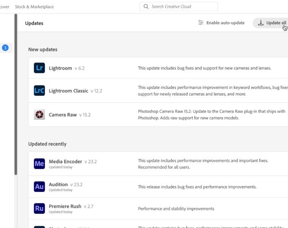Viewport: 288px width, 228px height.
Task: Click 'Updated today' under Audition
Action: [x=61, y=190]
